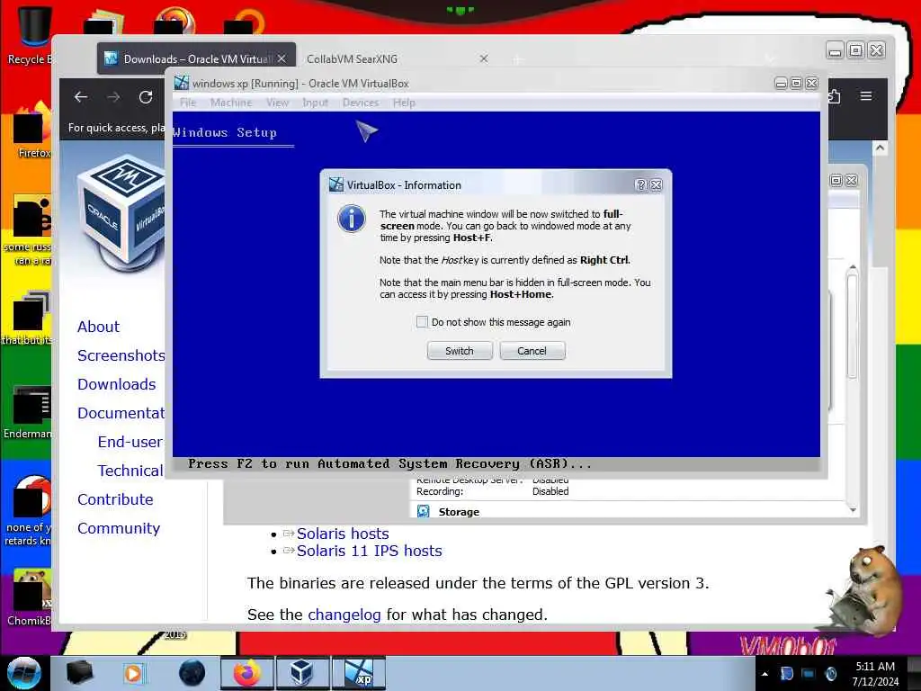Minimize the windows xp VirtualBox VM window
921x691 pixels.
pos(781,84)
